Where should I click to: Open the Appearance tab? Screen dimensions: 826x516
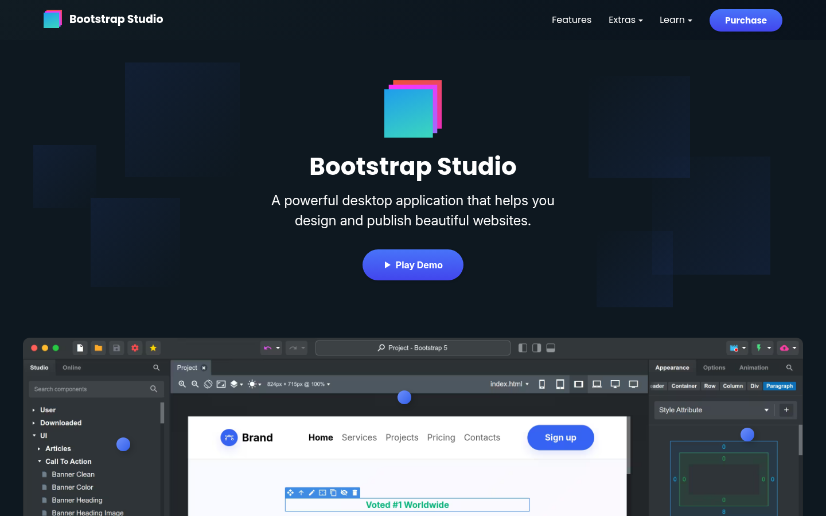[672, 368]
